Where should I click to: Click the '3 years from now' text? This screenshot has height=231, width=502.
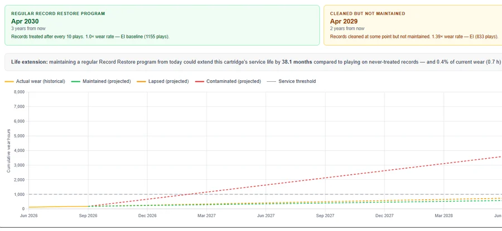(28, 29)
